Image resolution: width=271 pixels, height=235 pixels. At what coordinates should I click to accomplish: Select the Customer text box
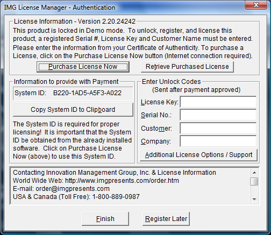click(218, 128)
